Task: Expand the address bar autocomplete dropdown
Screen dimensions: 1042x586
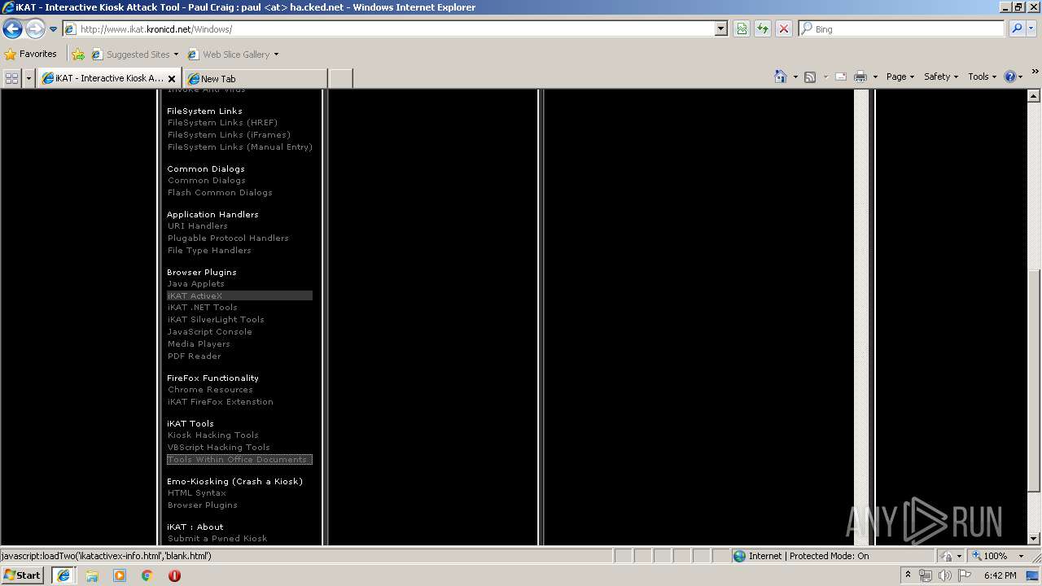Action: pos(721,29)
